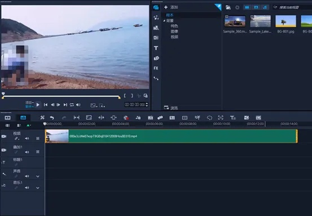Click the preview timecode field

click(x=135, y=105)
